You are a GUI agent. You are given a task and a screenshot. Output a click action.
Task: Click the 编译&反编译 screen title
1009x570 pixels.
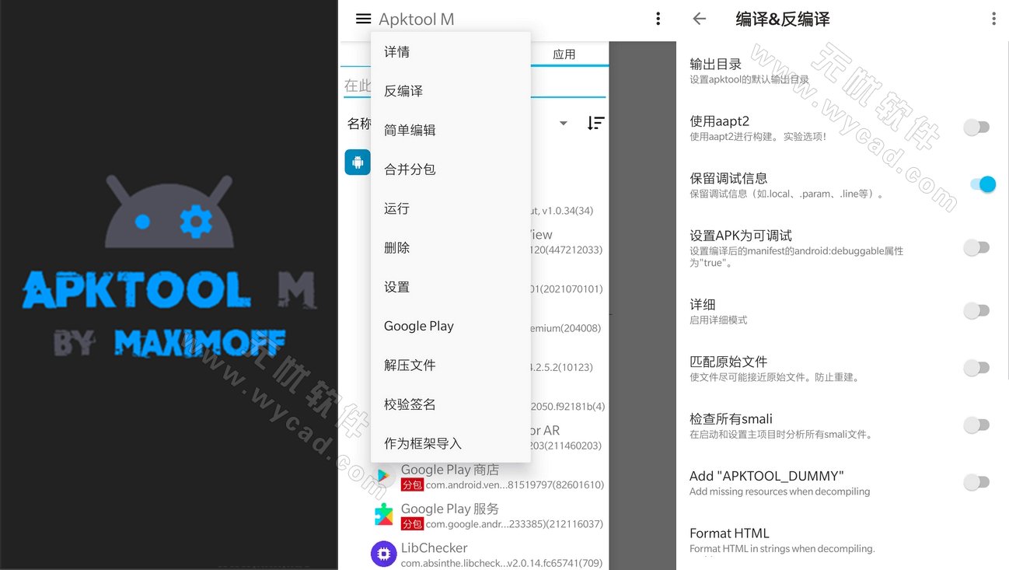tap(783, 19)
